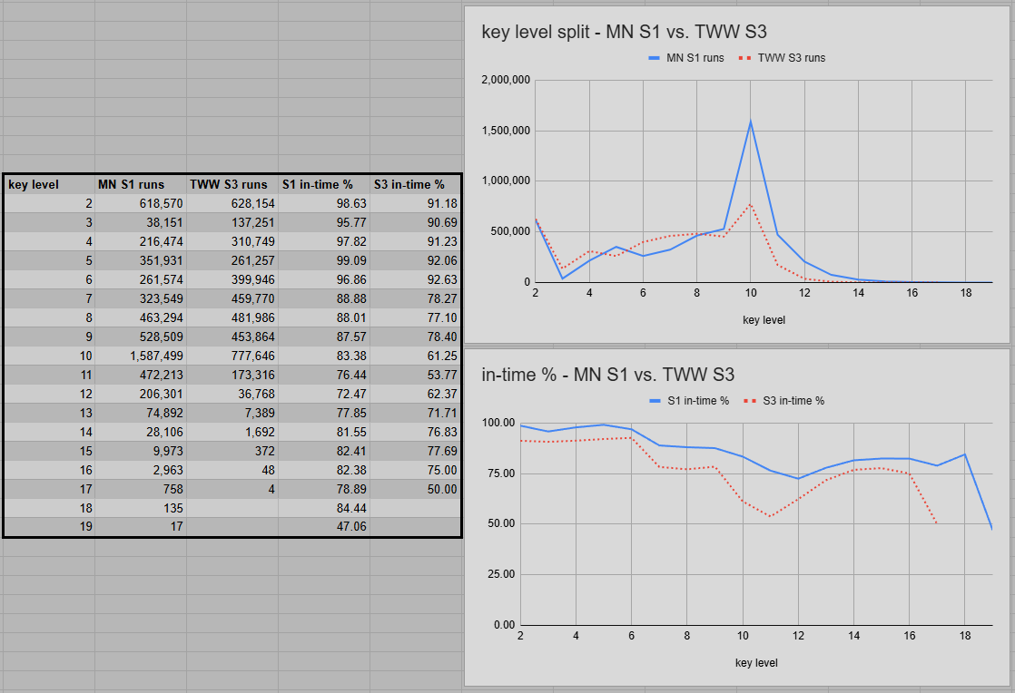Click the blue line peak at key level 10

click(x=750, y=122)
